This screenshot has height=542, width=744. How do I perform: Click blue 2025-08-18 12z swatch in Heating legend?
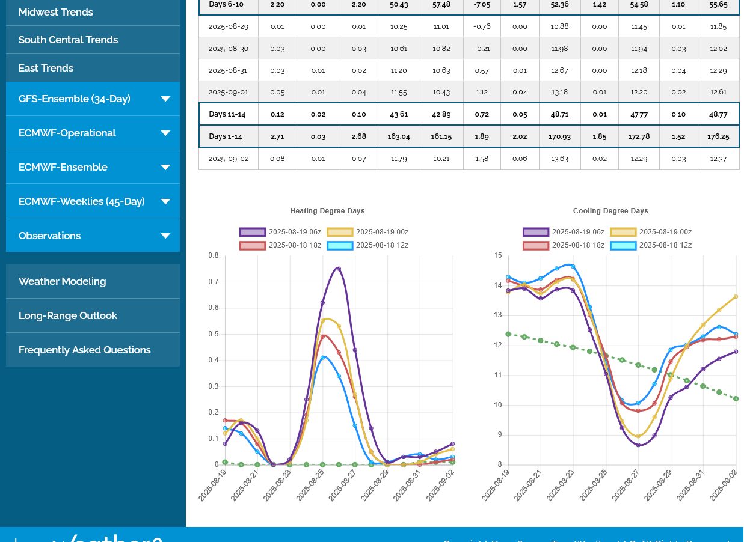coord(339,245)
